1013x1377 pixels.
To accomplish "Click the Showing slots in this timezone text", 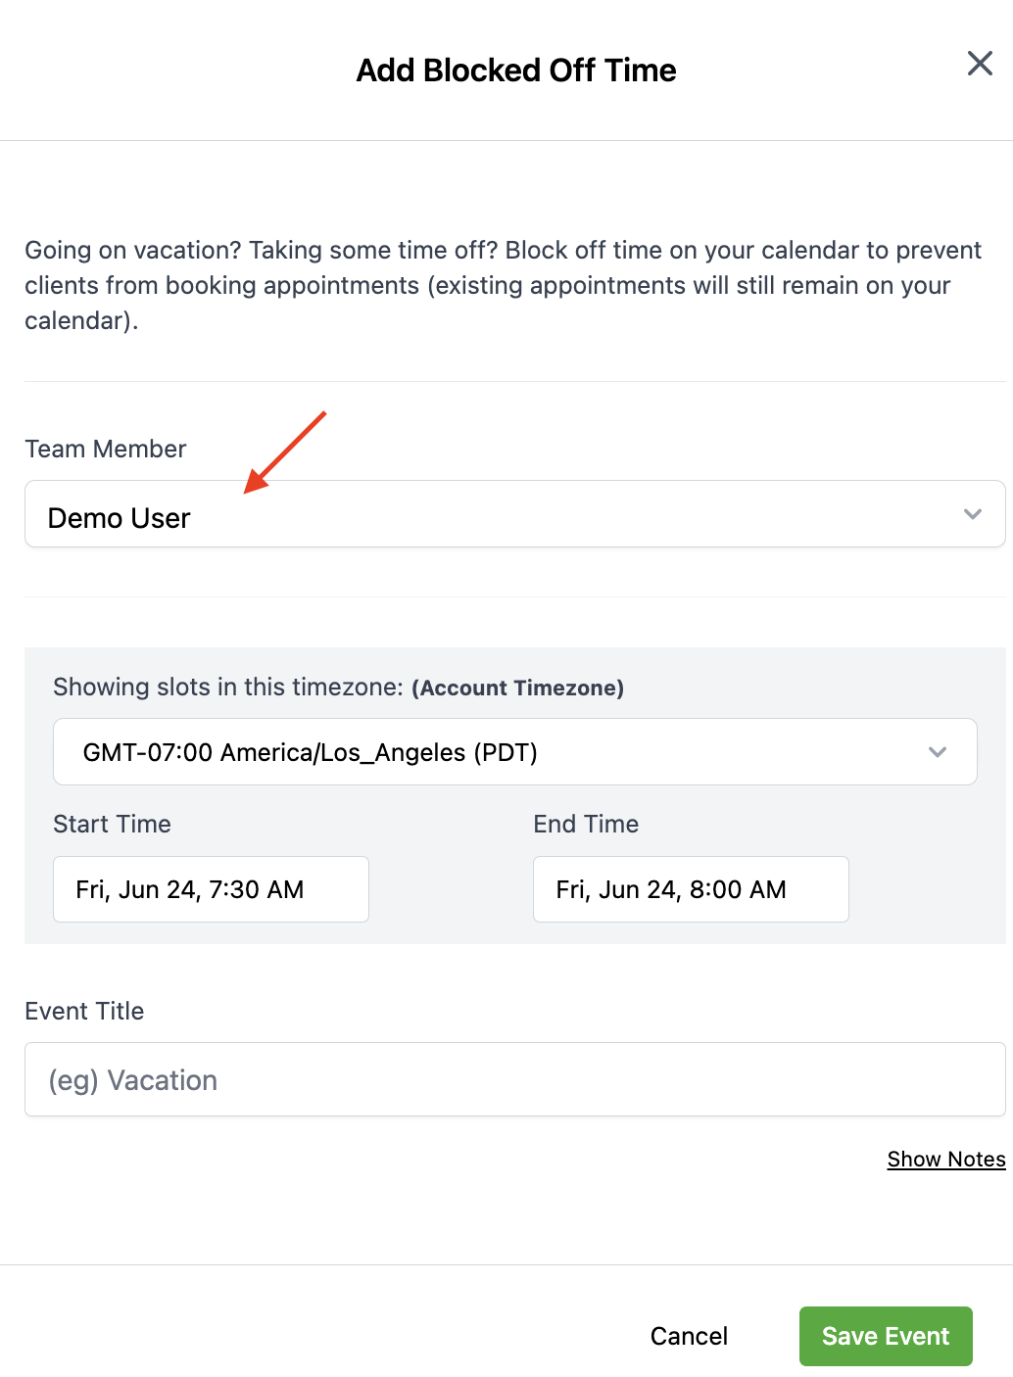I will point(228,687).
